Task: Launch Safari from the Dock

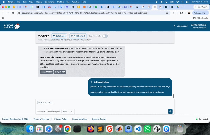Action: coord(49,129)
